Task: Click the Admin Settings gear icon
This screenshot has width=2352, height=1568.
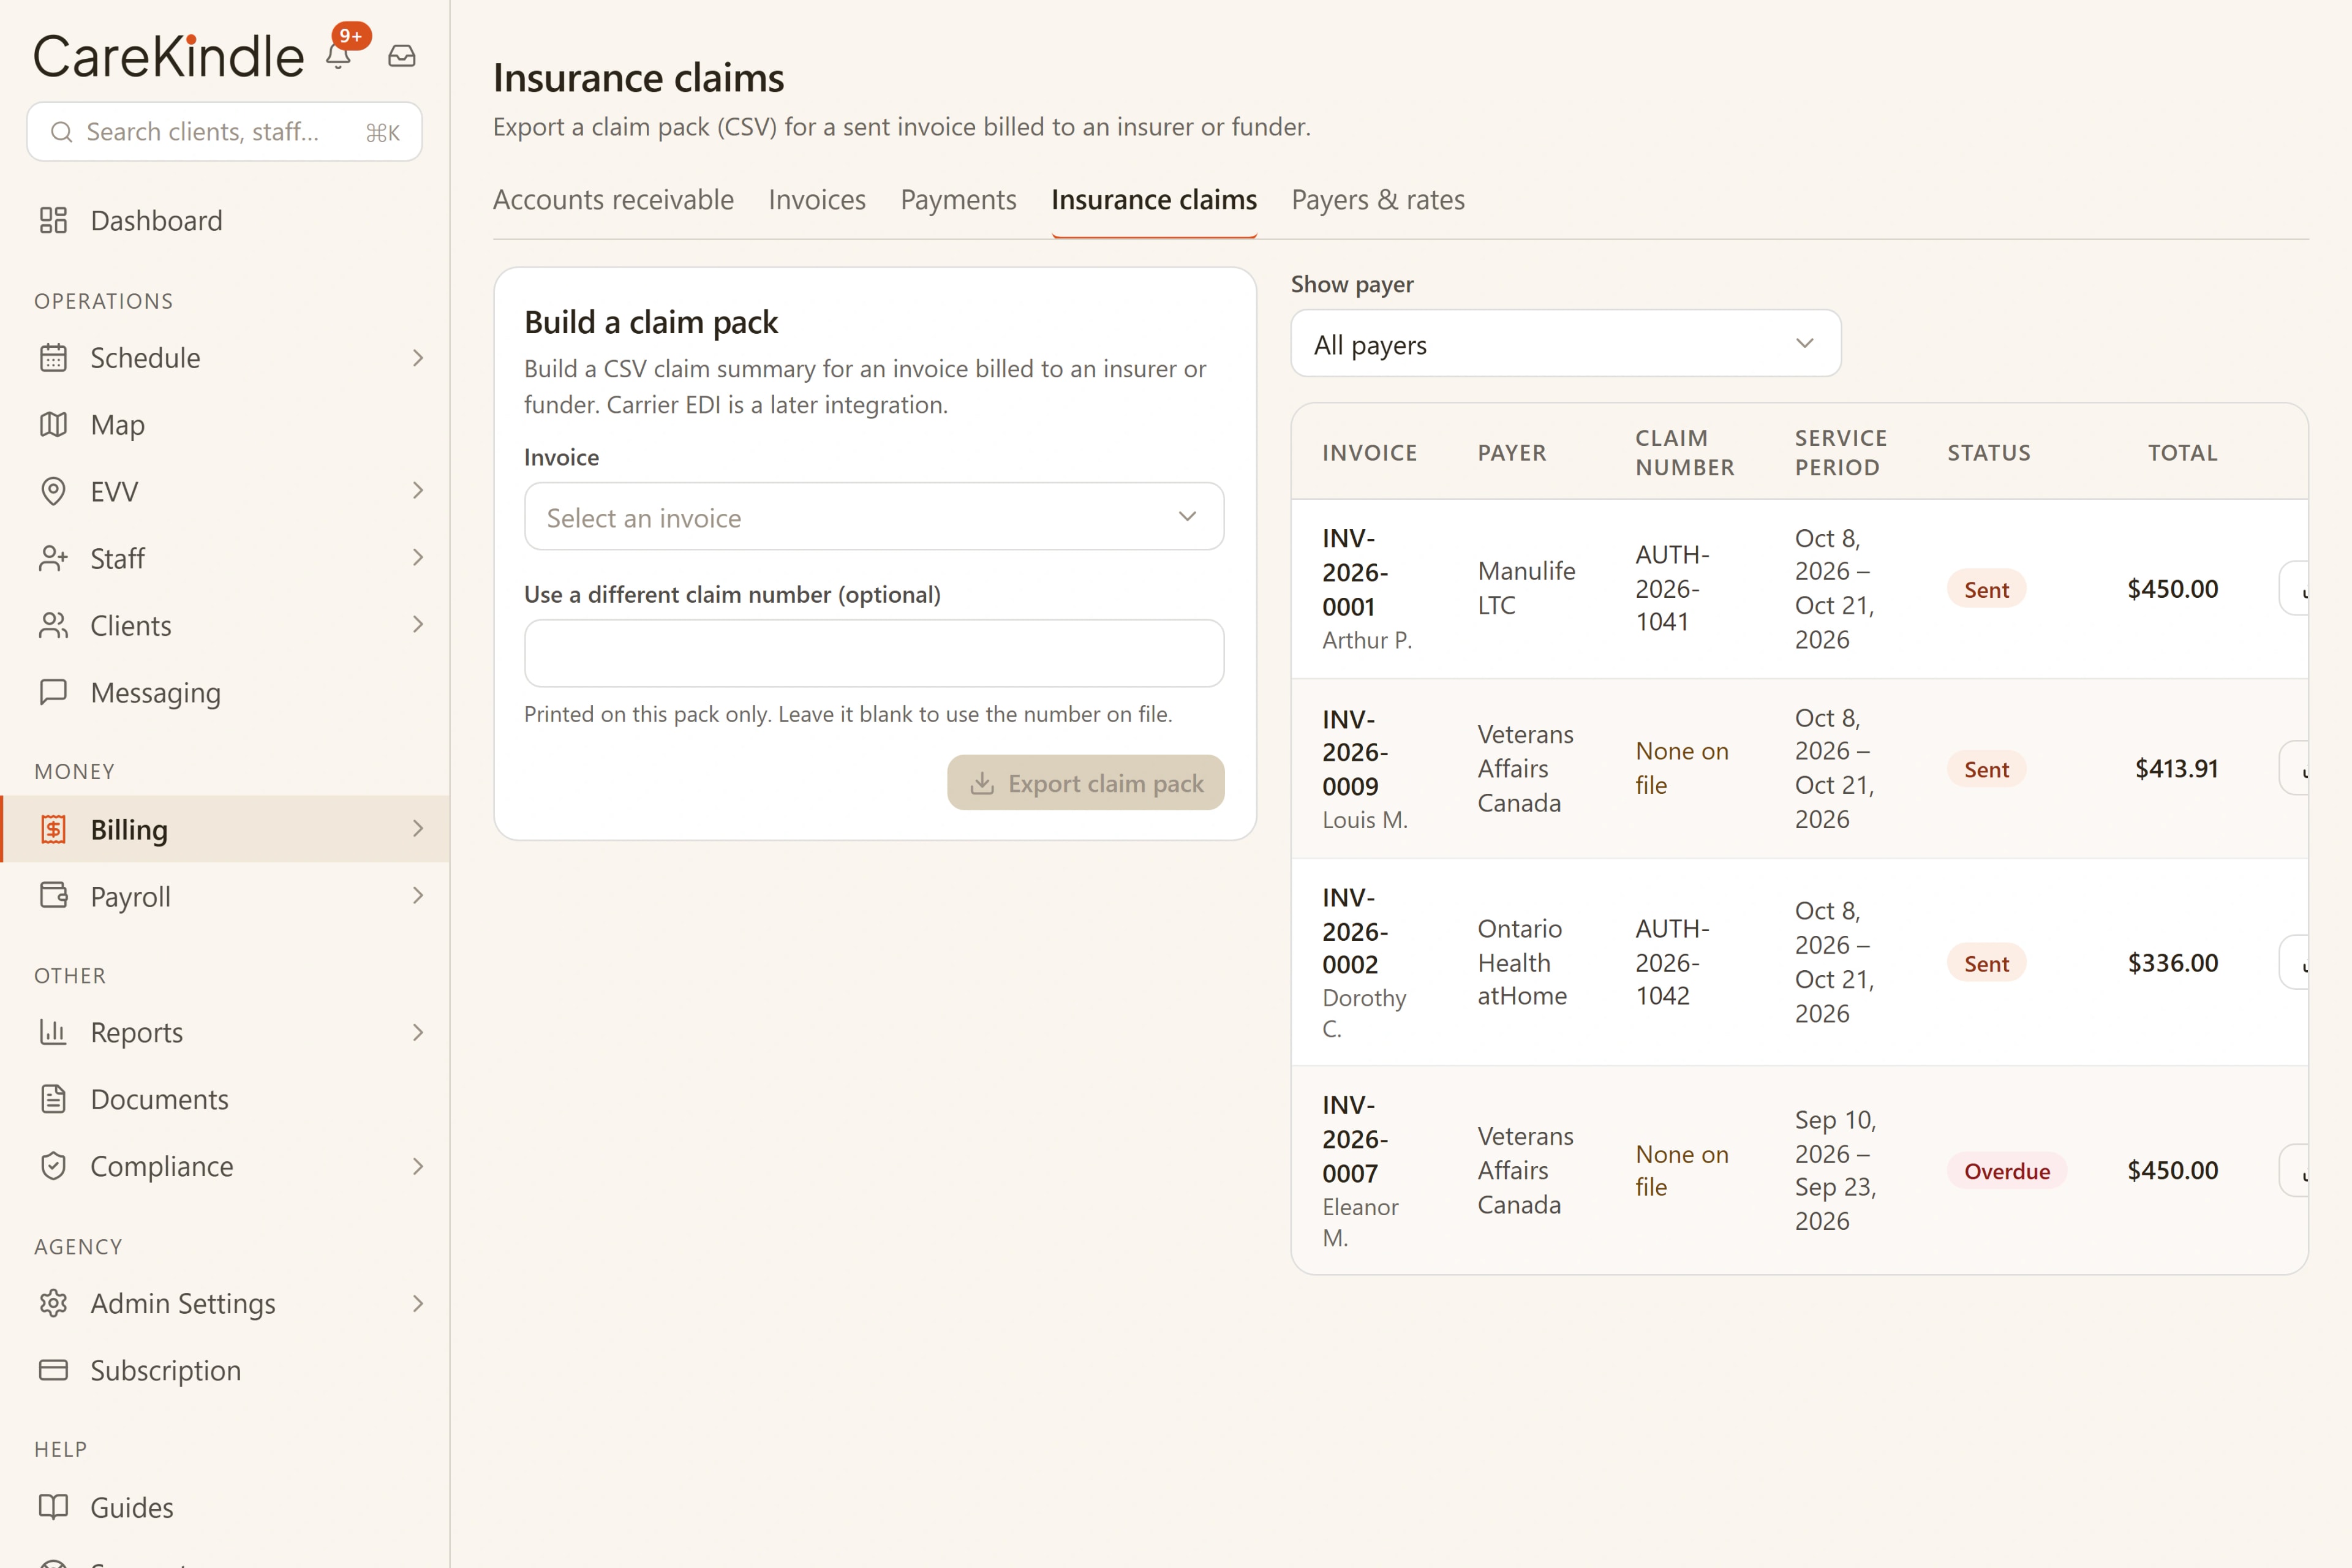Action: pyautogui.click(x=53, y=1303)
